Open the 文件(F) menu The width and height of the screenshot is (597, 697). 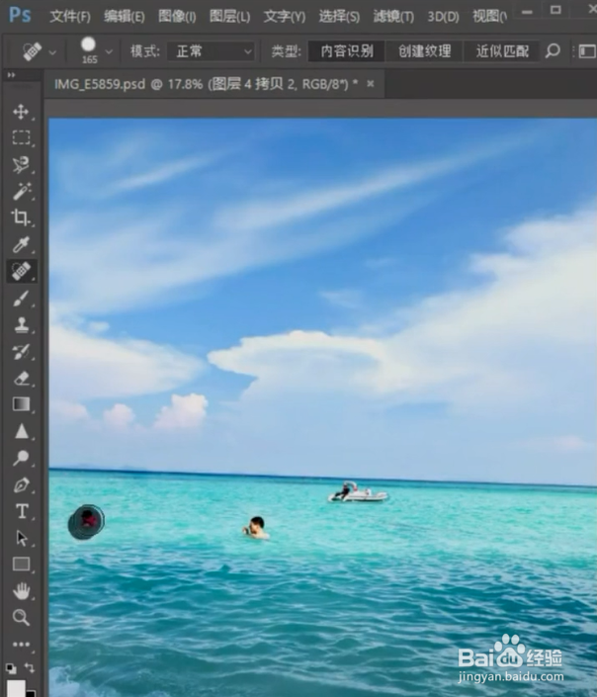[70, 17]
